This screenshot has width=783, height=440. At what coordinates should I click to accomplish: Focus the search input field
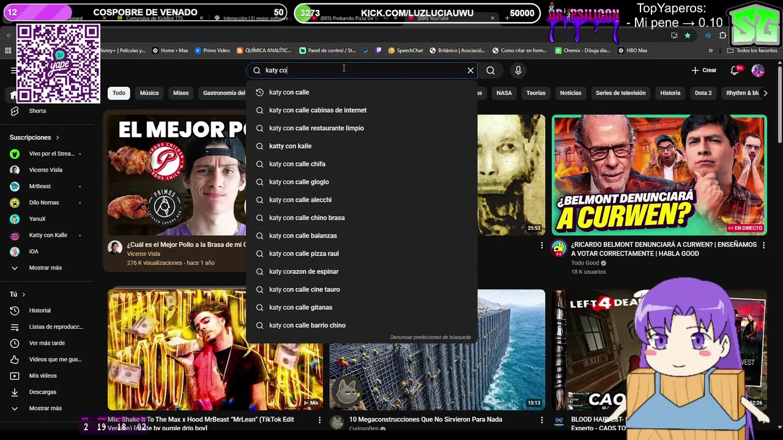coord(361,70)
